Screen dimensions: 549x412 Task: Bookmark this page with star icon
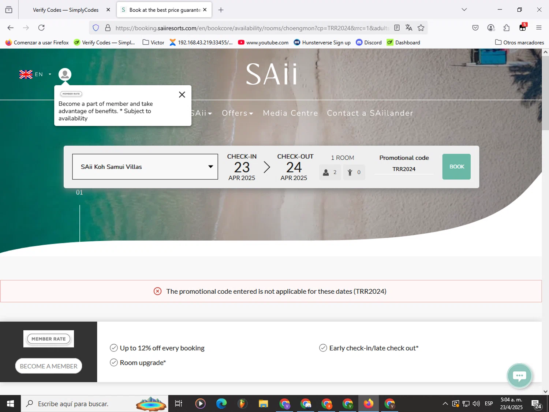(x=421, y=28)
